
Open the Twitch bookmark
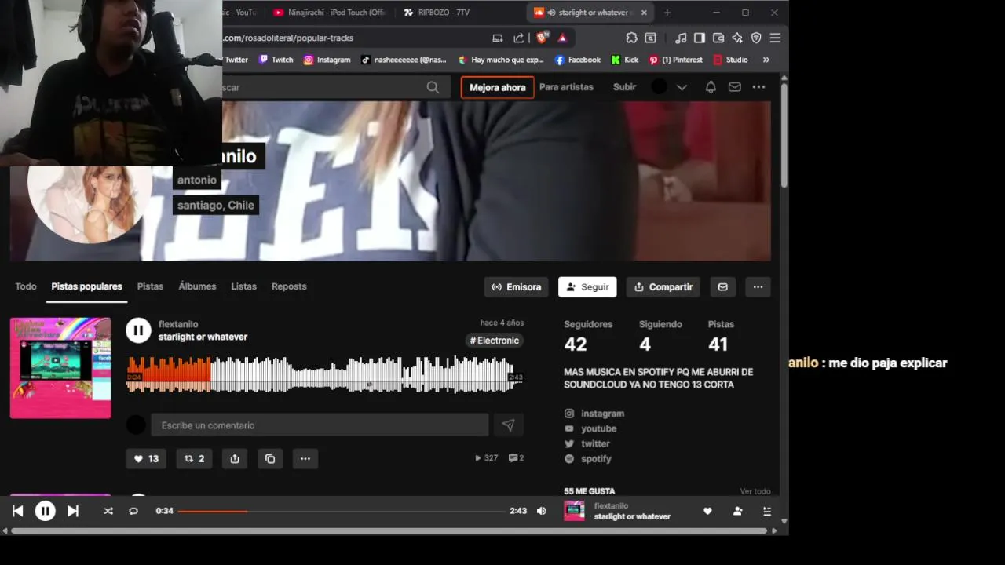click(x=276, y=60)
